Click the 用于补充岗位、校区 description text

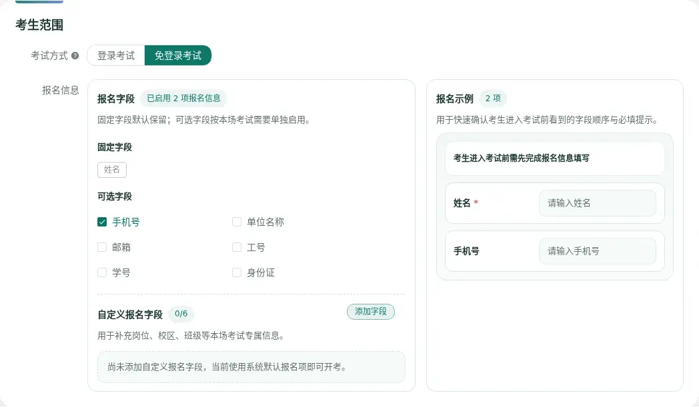(x=191, y=336)
